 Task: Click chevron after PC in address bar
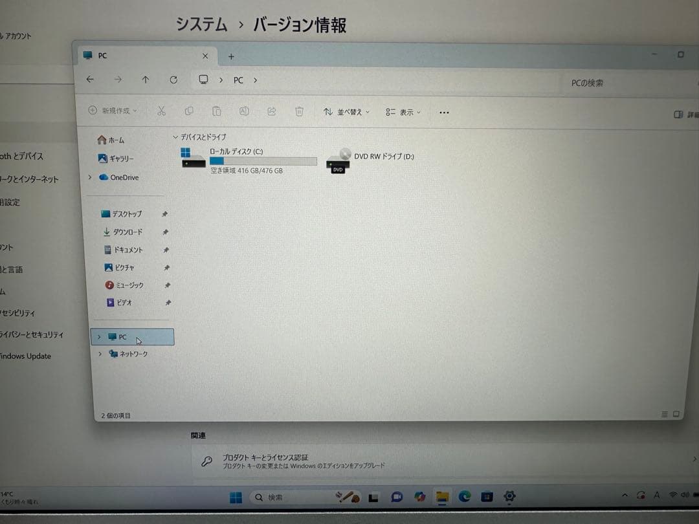256,80
